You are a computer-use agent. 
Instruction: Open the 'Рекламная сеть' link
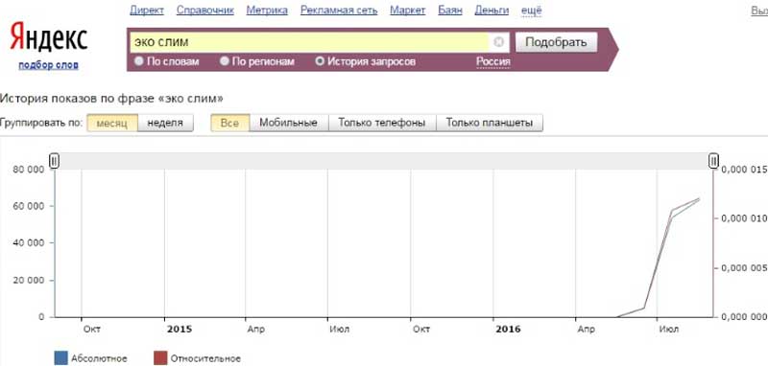click(x=339, y=11)
